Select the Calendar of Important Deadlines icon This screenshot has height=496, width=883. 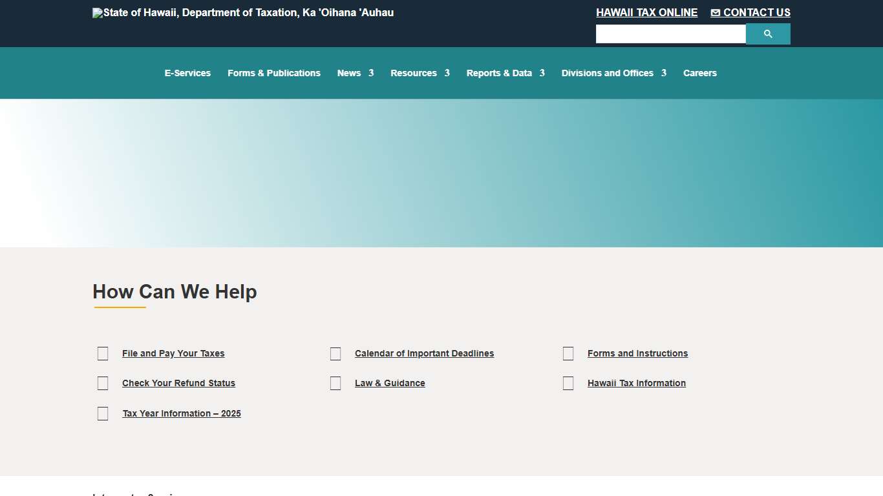335,353
